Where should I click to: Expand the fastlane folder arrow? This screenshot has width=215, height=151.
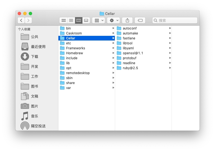click(170, 38)
